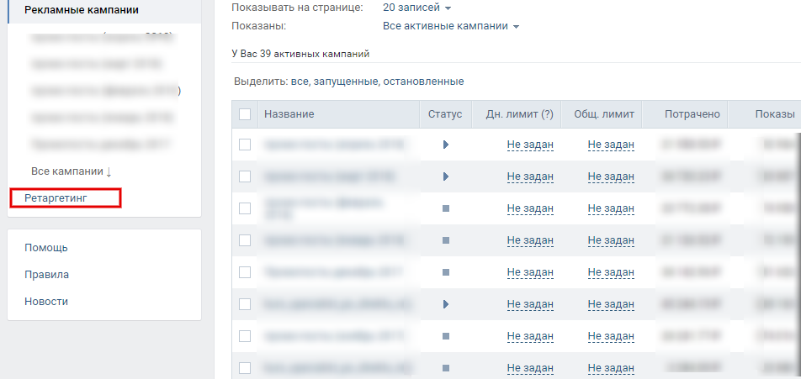Click the running status icon in sixth campaign row

point(445,304)
